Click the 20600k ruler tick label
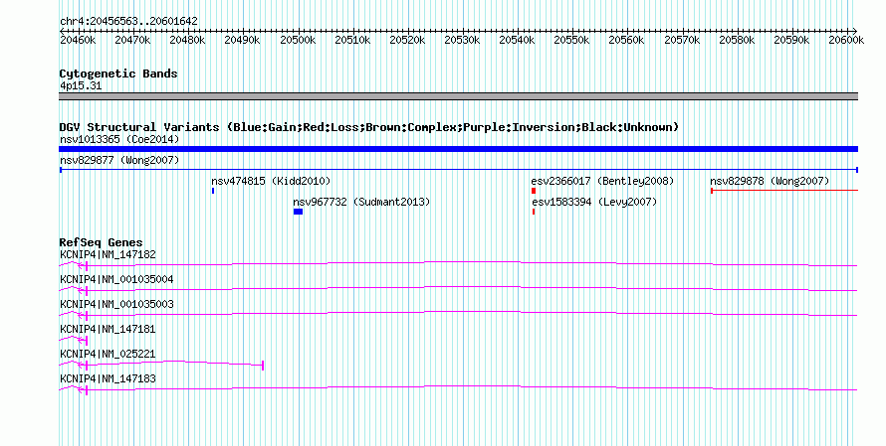886x446 pixels. coord(846,40)
